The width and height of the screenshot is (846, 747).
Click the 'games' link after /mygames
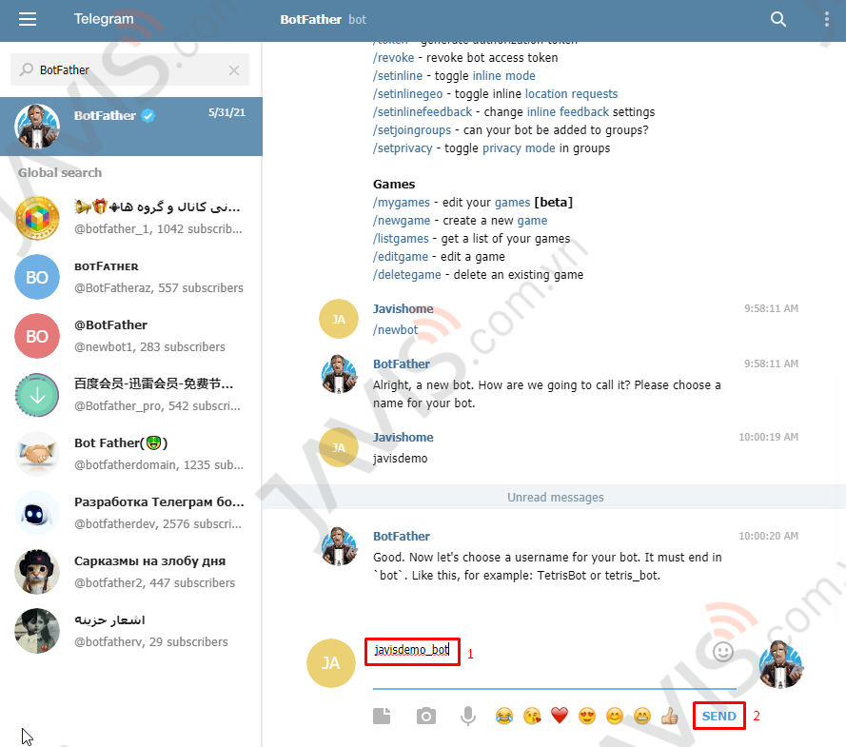pos(513,203)
